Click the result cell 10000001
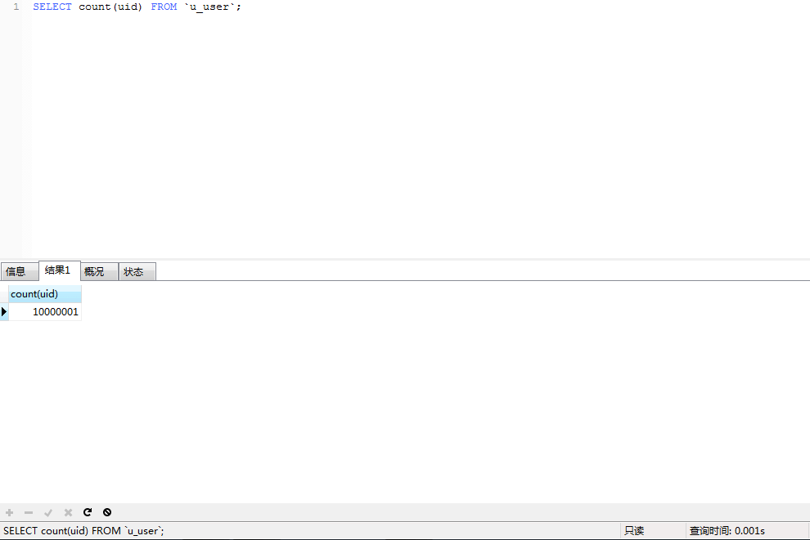810x540 pixels. point(45,311)
